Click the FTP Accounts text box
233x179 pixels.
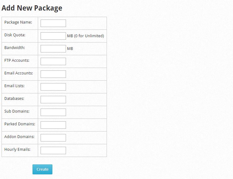[53, 61]
